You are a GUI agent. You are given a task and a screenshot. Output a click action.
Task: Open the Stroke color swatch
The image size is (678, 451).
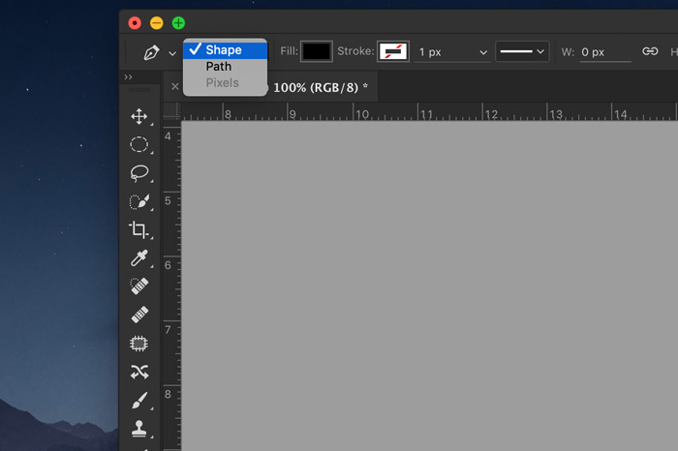(x=392, y=51)
